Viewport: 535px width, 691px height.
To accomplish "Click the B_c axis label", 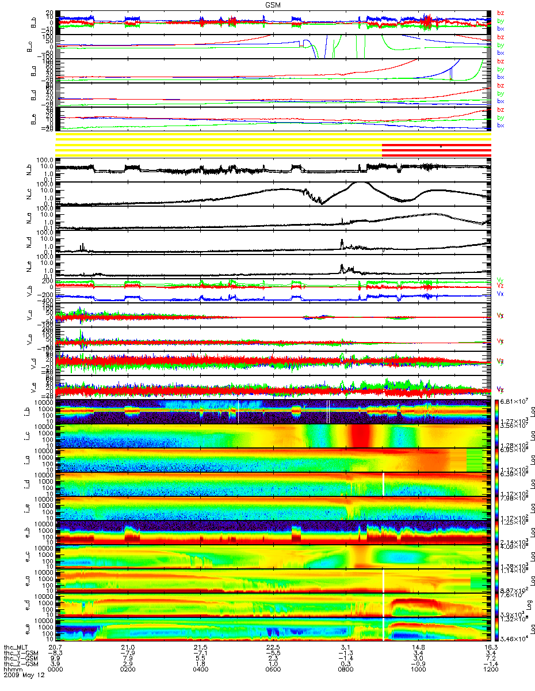I will pos(29,47).
